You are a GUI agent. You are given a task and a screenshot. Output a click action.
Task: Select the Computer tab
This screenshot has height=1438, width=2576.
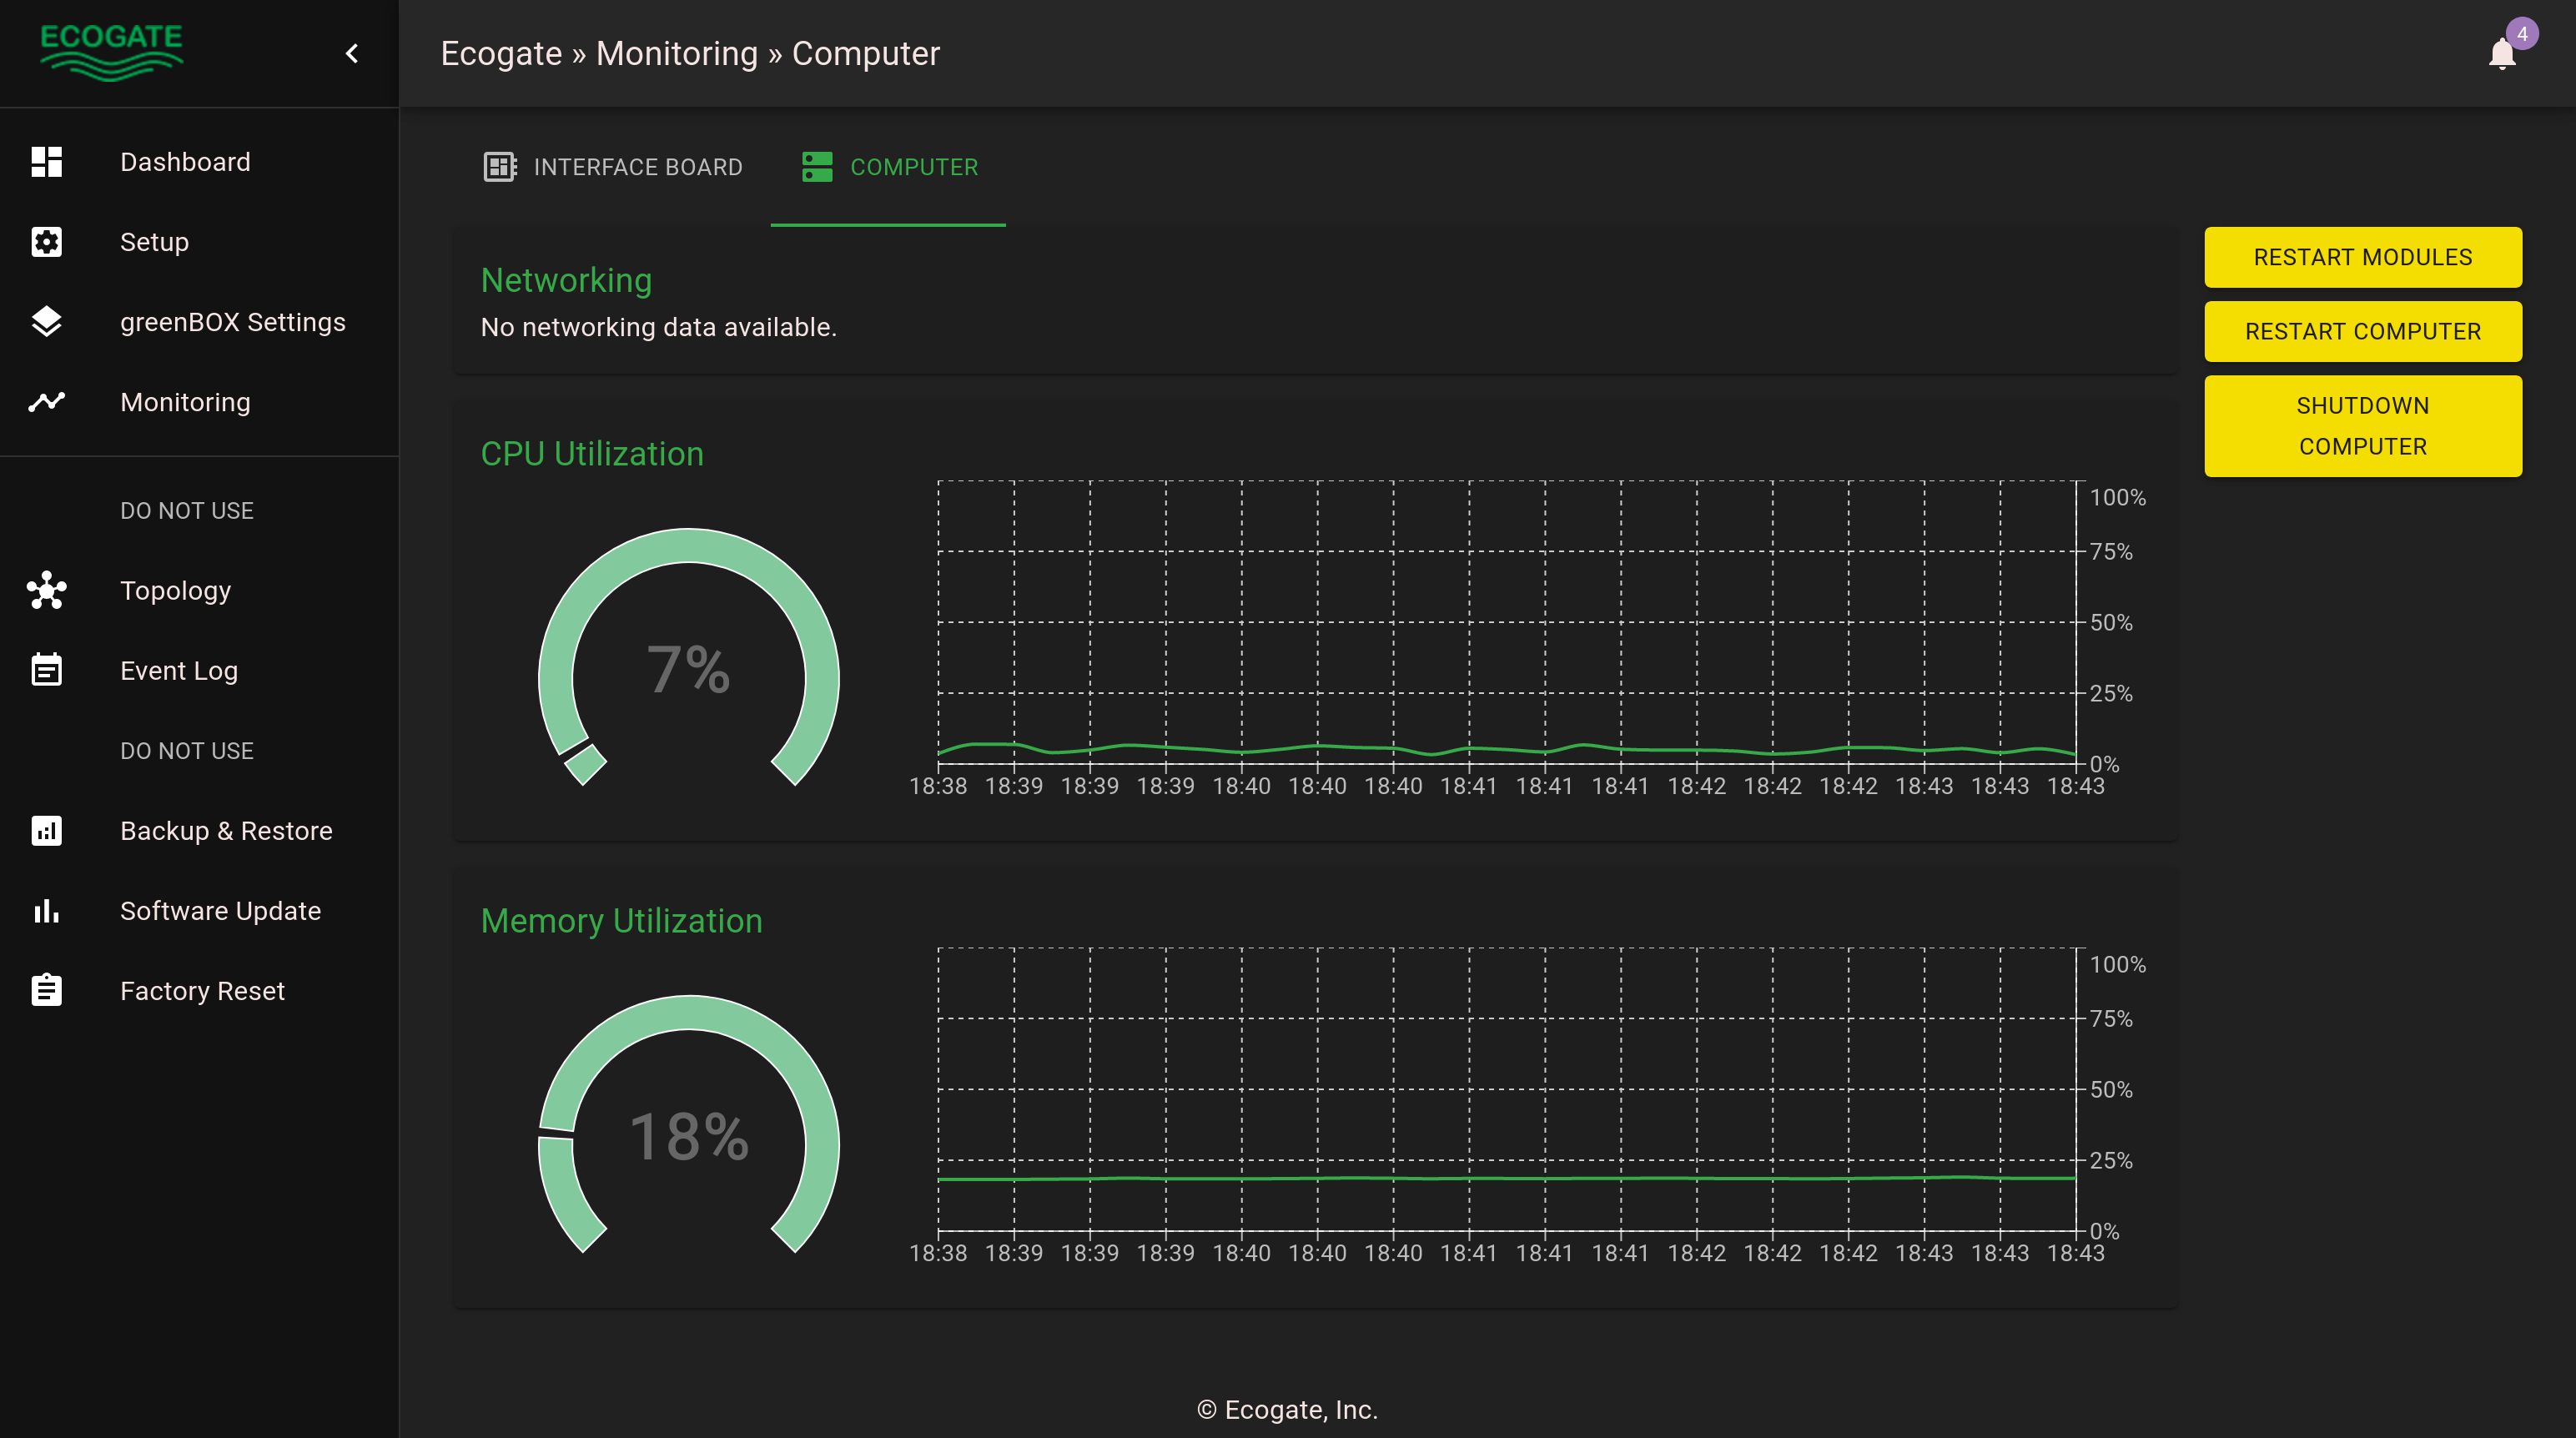click(x=888, y=167)
